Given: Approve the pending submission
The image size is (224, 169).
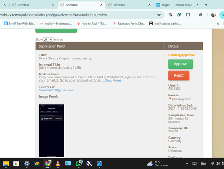Looking at the screenshot, I should [181, 64].
